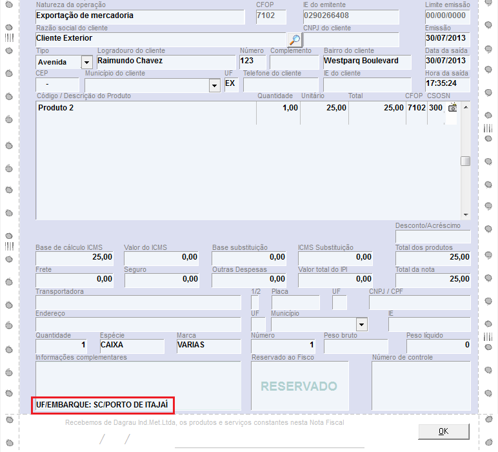Click the camera icon in Produto 2 row

[x=453, y=108]
